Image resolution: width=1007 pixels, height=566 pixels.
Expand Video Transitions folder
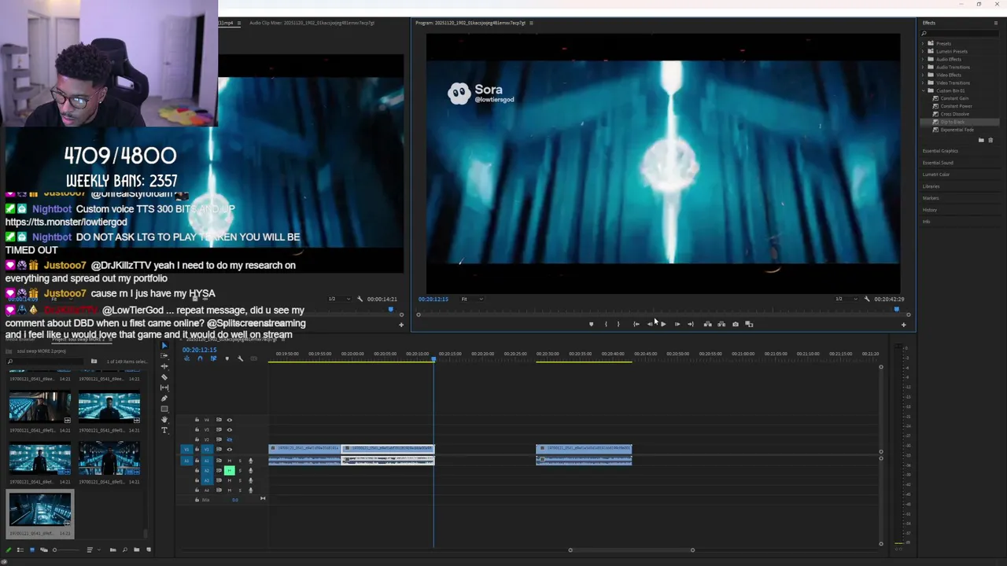pyautogui.click(x=924, y=83)
